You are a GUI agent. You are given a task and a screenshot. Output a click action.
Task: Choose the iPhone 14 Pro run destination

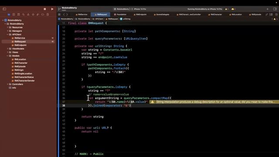click(139, 9)
